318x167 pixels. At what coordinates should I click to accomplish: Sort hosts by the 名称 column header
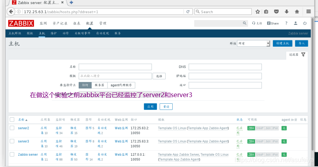click(x=23, y=120)
